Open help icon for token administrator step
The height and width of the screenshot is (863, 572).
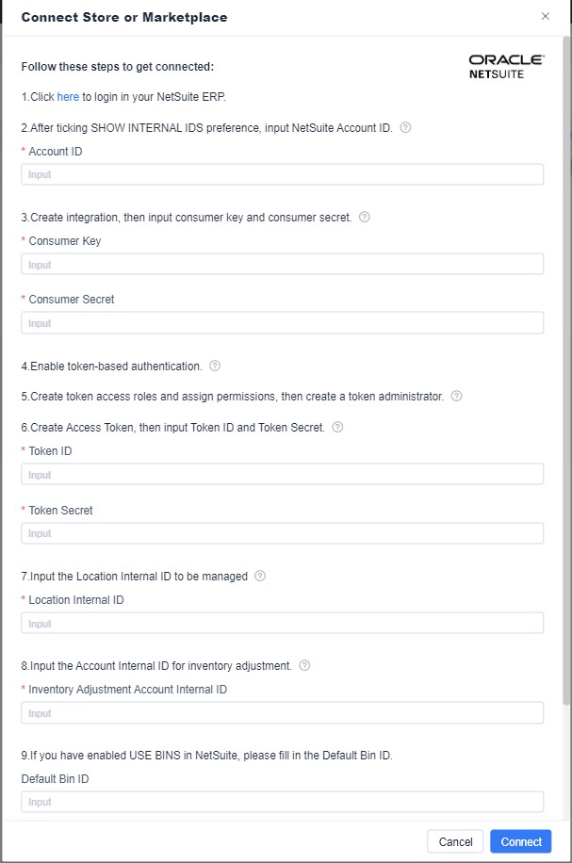(x=456, y=397)
